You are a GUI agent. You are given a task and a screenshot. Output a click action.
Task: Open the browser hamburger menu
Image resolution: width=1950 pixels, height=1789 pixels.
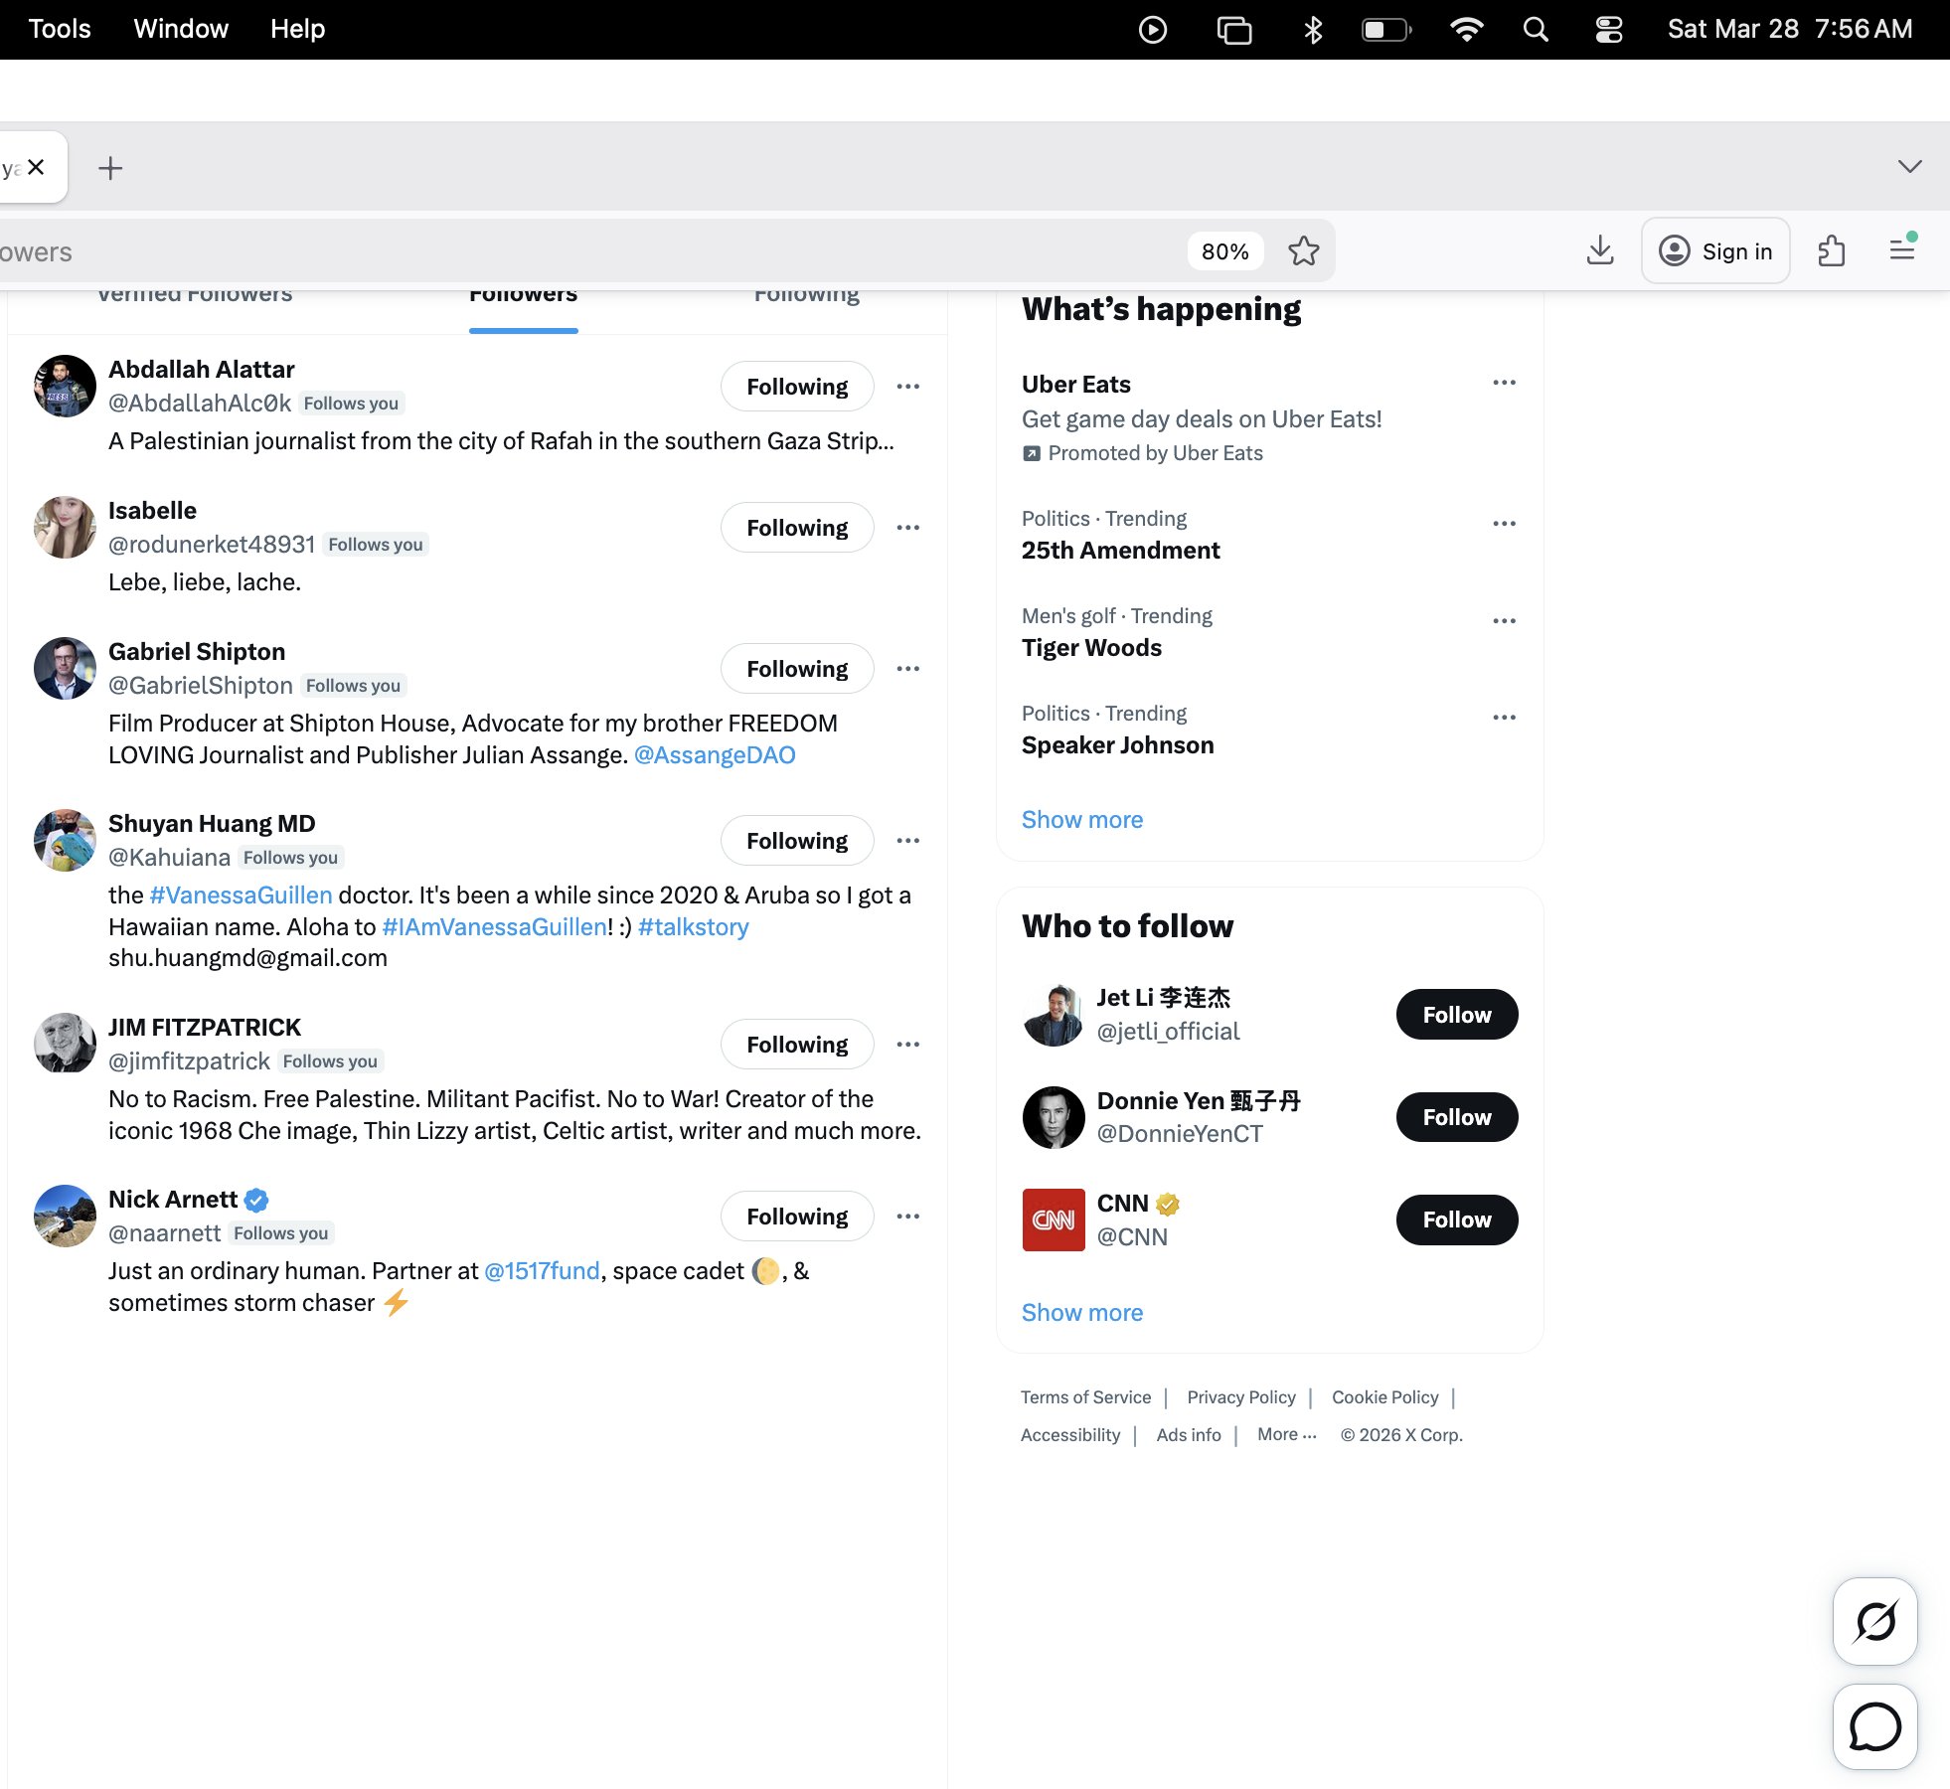(1902, 250)
